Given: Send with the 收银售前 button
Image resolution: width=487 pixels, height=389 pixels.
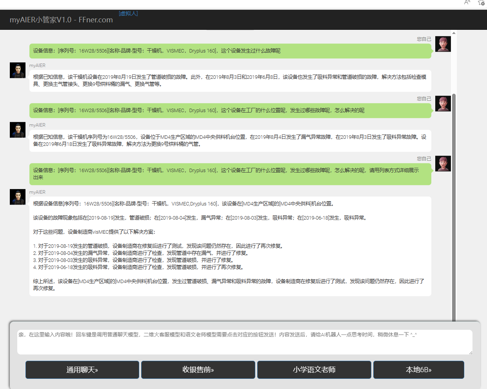Looking at the screenshot, I should (x=198, y=370).
